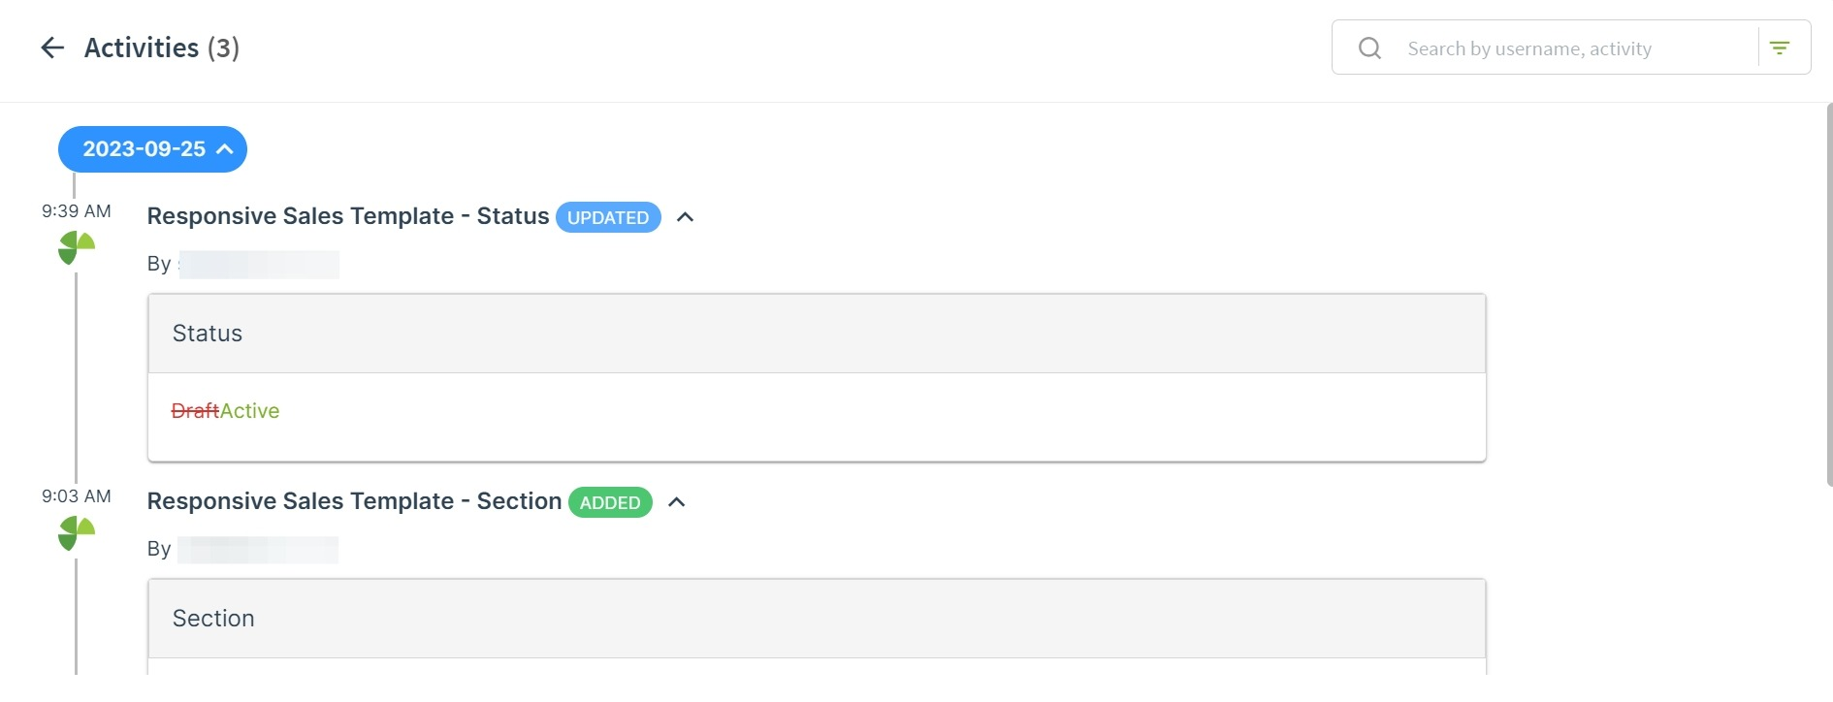Go back using the left arrow
1833x702 pixels.
click(52, 48)
